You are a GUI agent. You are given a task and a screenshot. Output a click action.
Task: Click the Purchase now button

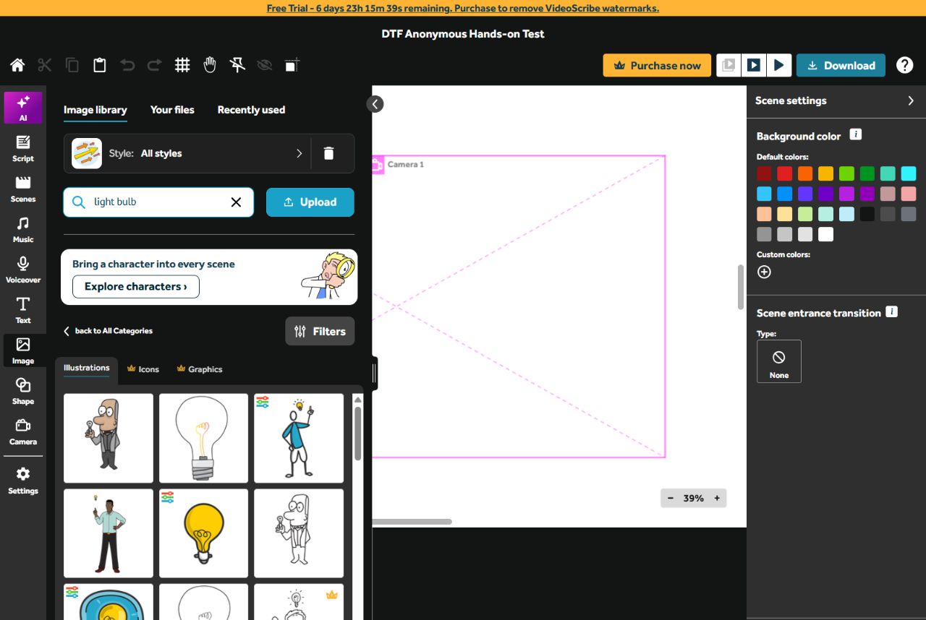(657, 65)
